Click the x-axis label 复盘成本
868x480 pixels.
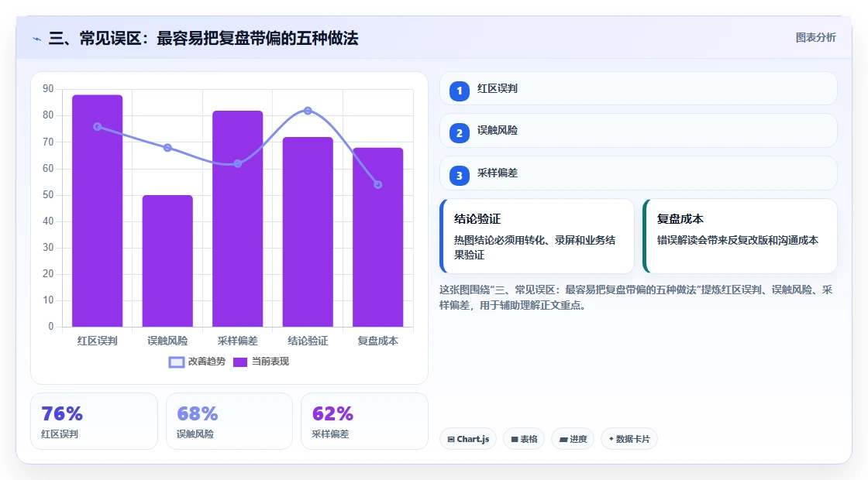click(378, 341)
